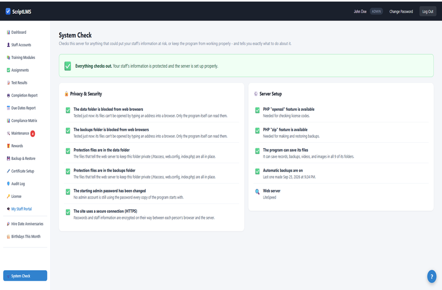Click 'Needed for checking license codes.' text

click(x=286, y=116)
